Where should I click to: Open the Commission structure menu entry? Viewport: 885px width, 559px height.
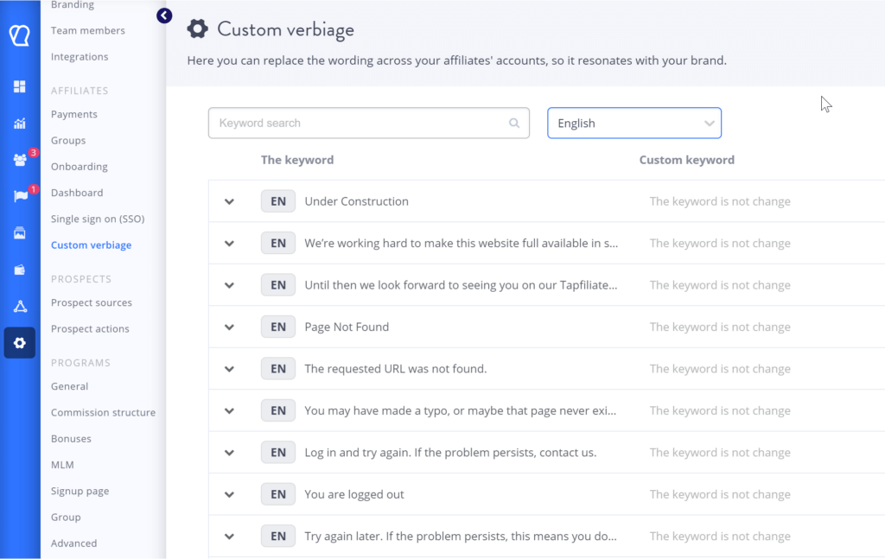tap(103, 412)
